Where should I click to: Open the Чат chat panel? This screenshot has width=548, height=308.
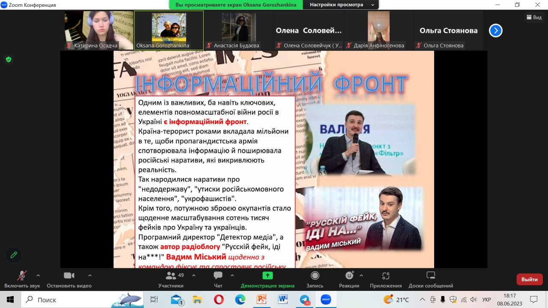coord(218,280)
